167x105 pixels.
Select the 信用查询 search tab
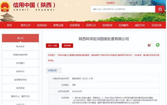tap(110, 3)
